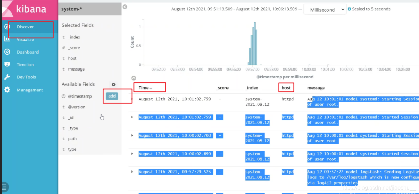Click the Timelion mask icon
The height and width of the screenshot is (194, 419).
(7, 64)
